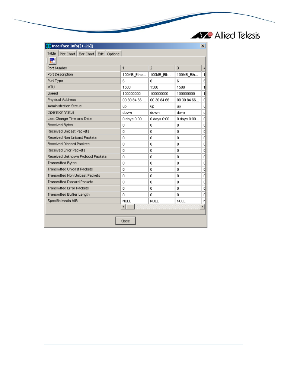The width and height of the screenshot is (288, 373).
Task: Select the Administration Status row label
Action: (x=83, y=106)
